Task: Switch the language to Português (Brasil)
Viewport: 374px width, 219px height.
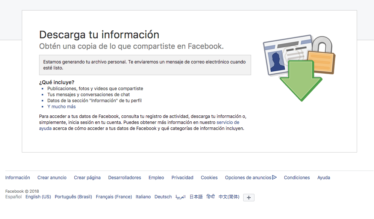Action: [x=73, y=196]
